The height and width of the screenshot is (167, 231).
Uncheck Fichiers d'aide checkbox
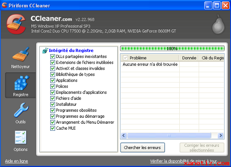[53, 98]
